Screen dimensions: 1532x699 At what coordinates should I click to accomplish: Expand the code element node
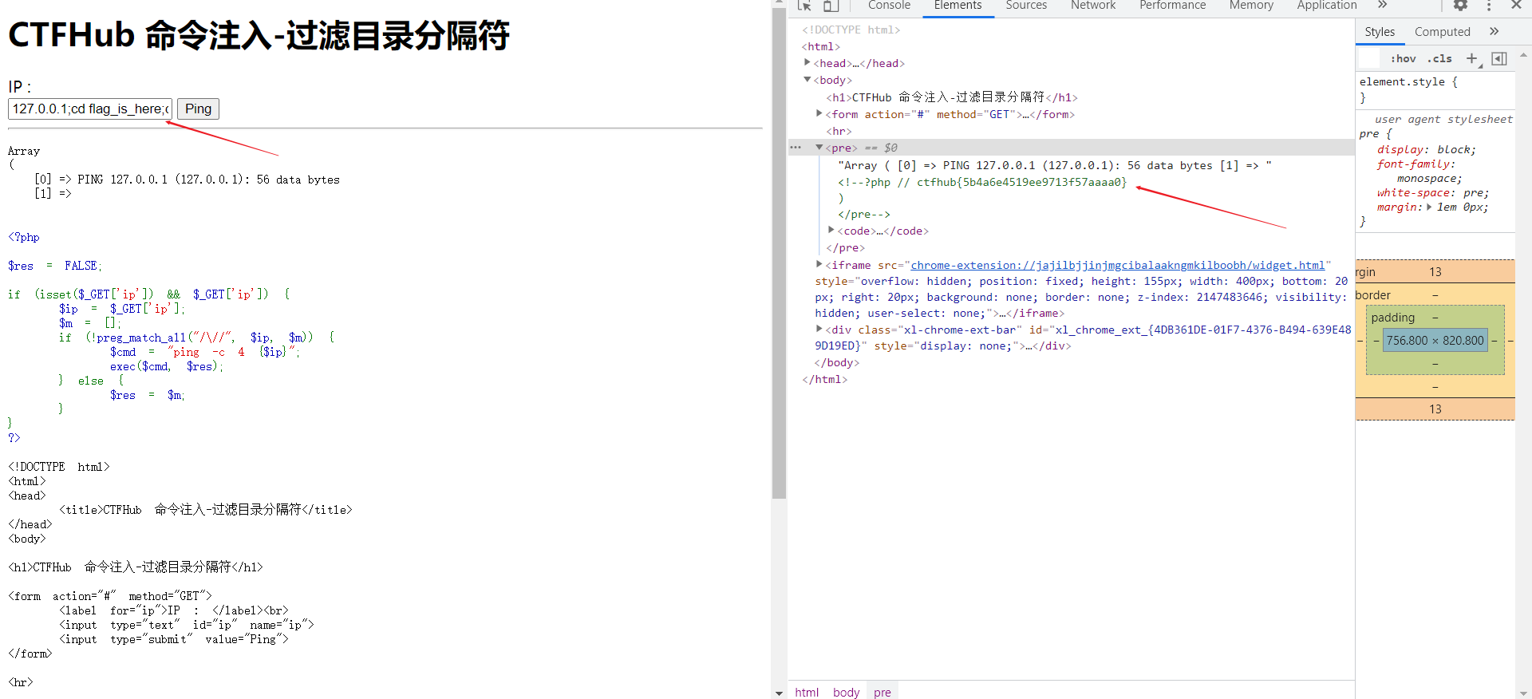coord(831,230)
